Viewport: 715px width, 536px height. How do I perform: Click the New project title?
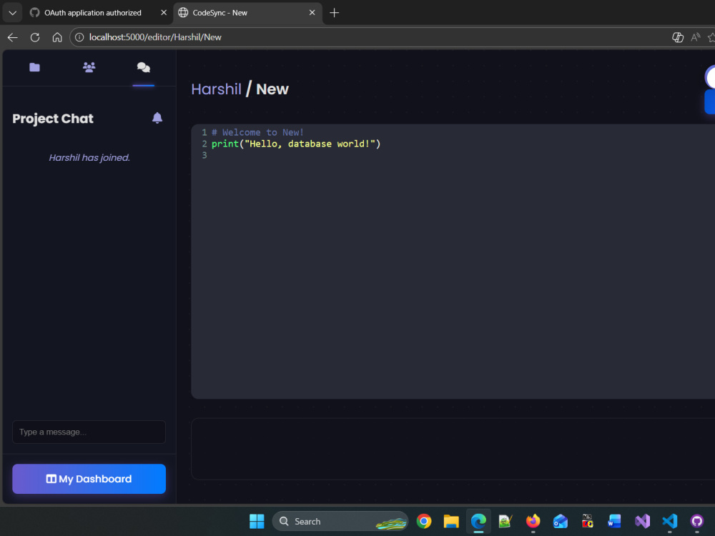[x=272, y=89]
